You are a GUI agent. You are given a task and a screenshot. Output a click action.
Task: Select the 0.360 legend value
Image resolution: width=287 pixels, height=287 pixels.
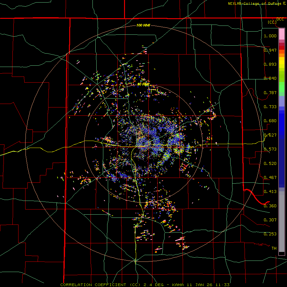(270, 206)
